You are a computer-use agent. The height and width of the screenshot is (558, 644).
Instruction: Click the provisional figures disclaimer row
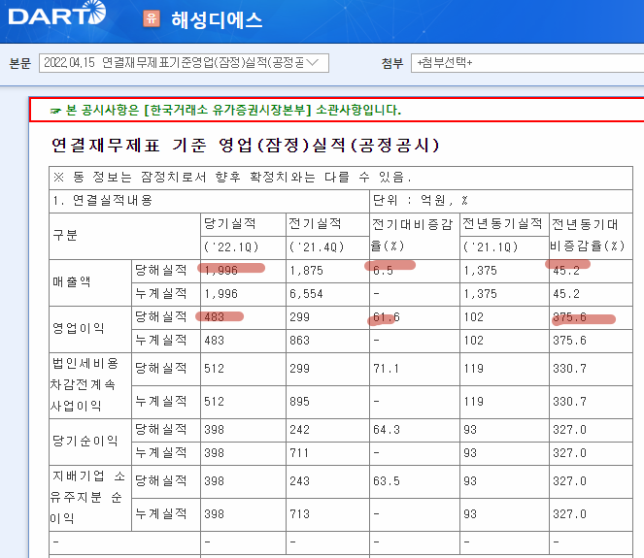pyautogui.click(x=341, y=178)
